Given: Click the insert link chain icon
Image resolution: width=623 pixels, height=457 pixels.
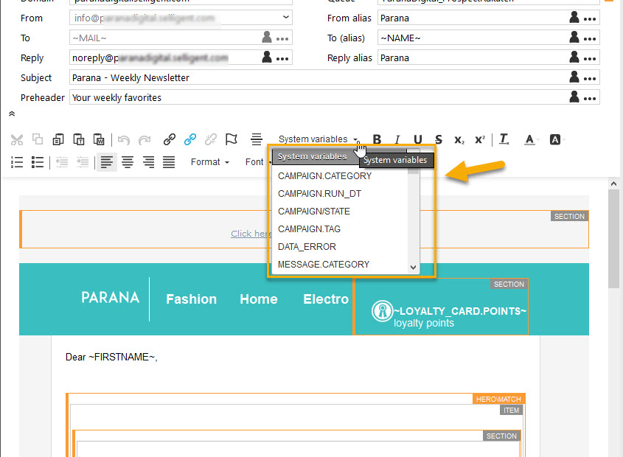Looking at the screenshot, I should (170, 139).
